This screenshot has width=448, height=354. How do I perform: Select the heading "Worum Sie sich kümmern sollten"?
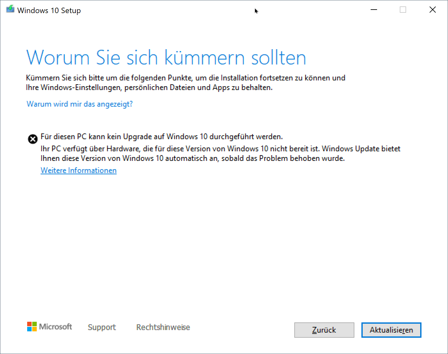[166, 57]
